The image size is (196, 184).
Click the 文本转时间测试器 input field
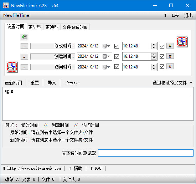(x=146, y=153)
